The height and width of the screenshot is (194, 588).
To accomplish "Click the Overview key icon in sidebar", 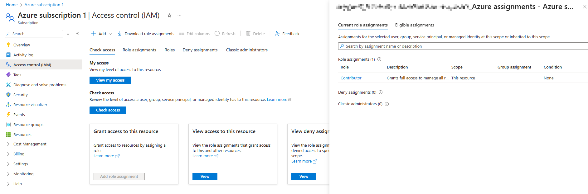I will pyautogui.click(x=8, y=45).
